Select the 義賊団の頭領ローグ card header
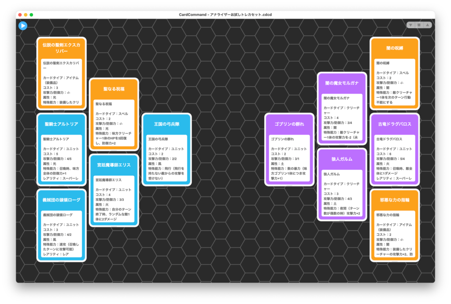Image resolution: width=451 pixels, height=304 pixels. pos(61,200)
